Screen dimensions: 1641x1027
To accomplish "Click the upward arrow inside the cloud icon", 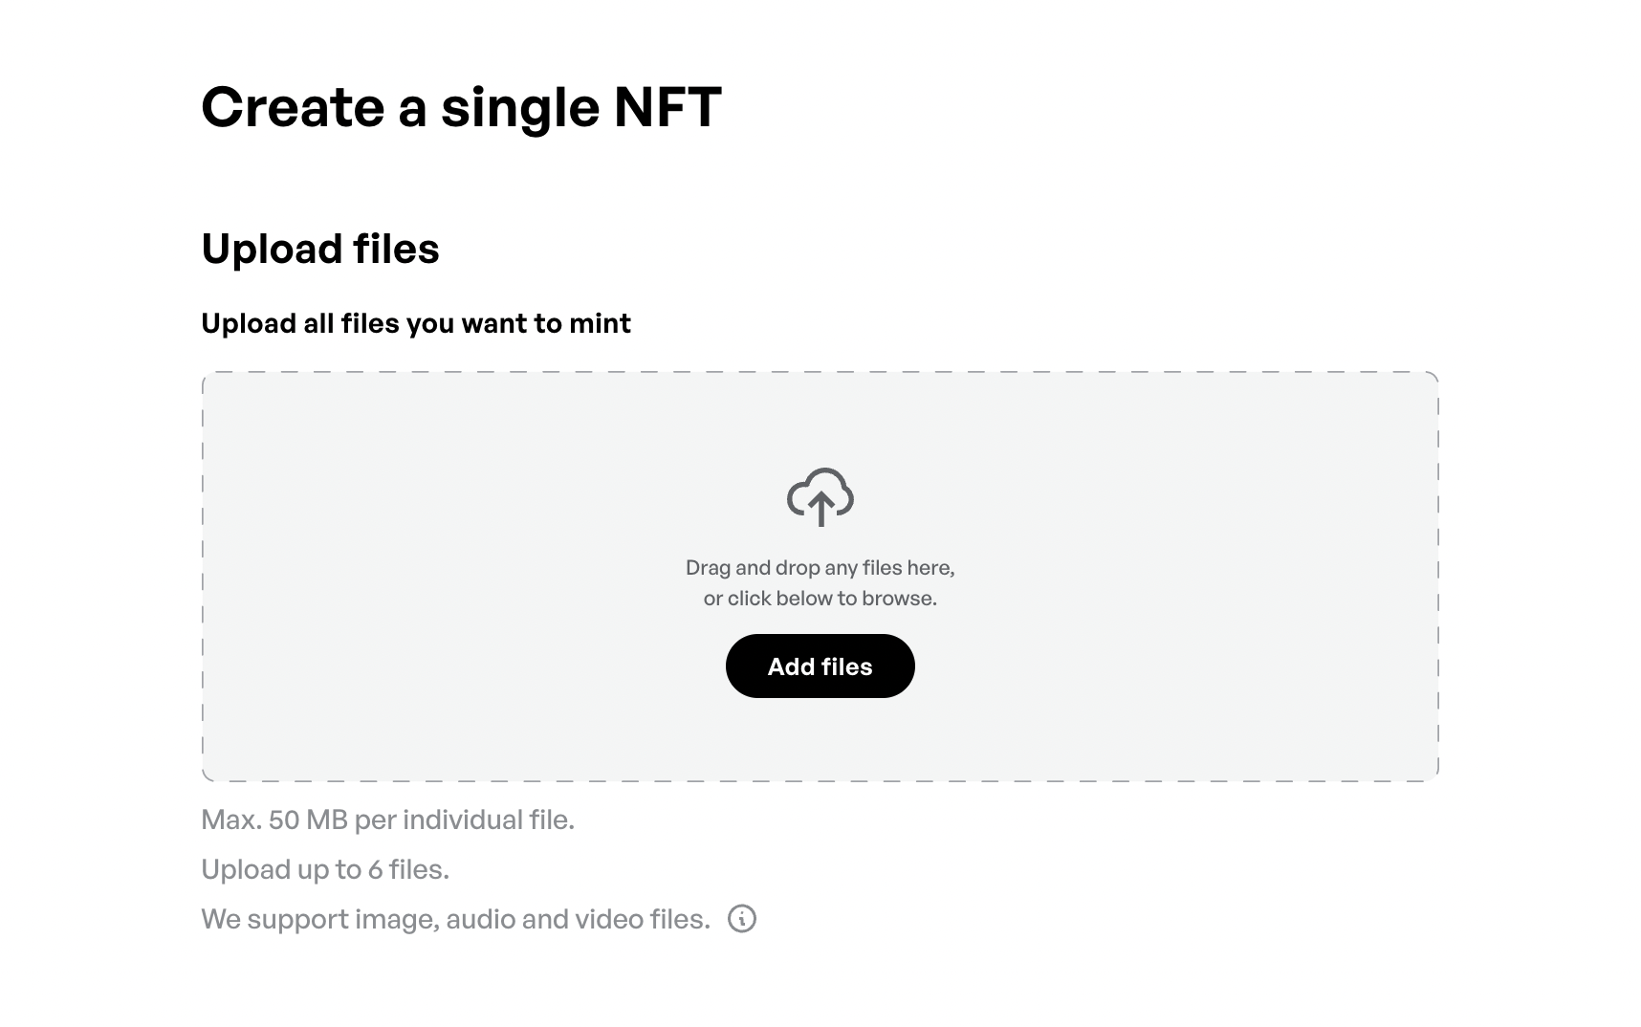I will [820, 509].
